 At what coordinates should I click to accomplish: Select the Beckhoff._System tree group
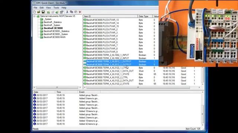[x=52, y=25]
